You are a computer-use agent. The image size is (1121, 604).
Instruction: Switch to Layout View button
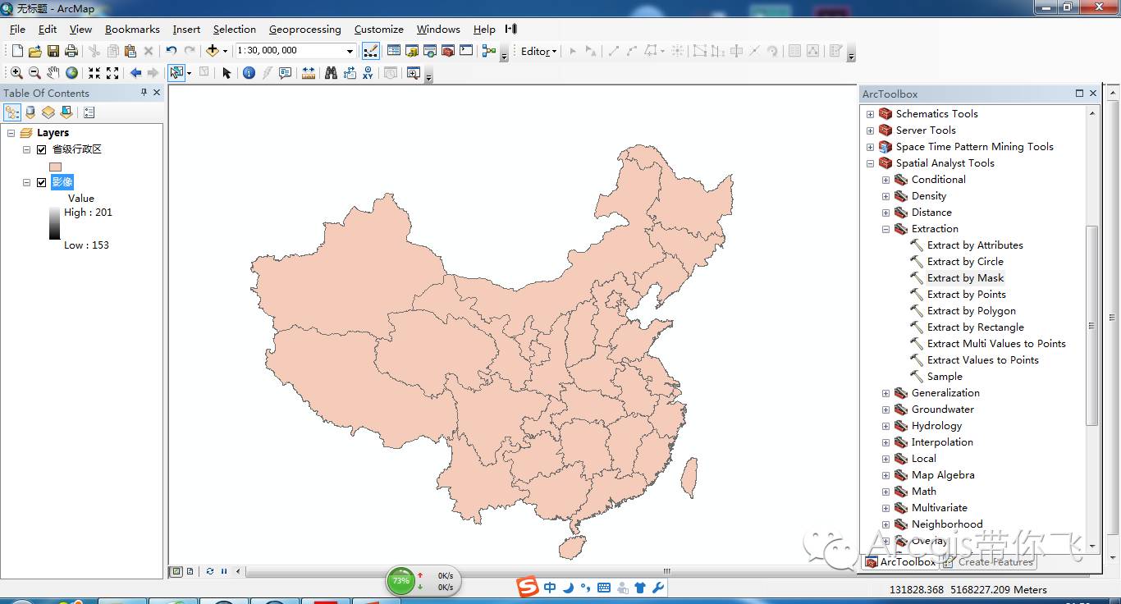pos(190,571)
